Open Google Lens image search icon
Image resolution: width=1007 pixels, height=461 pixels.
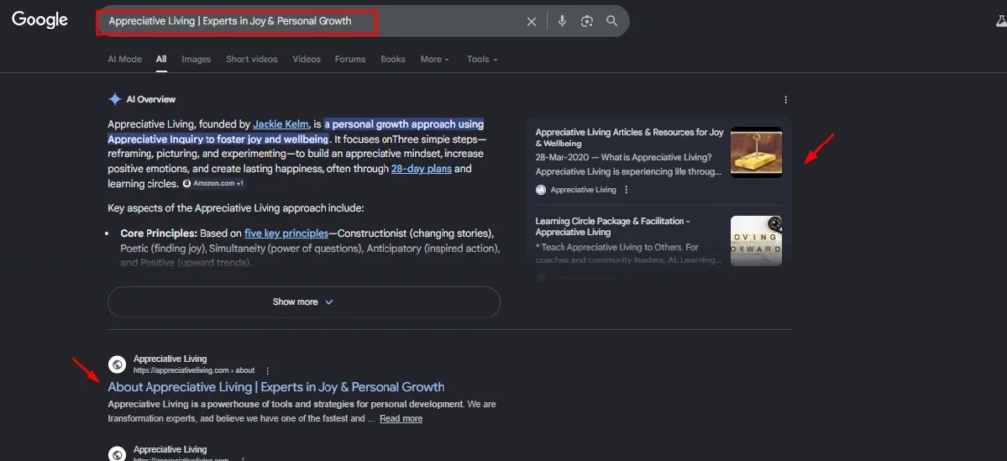click(x=587, y=21)
